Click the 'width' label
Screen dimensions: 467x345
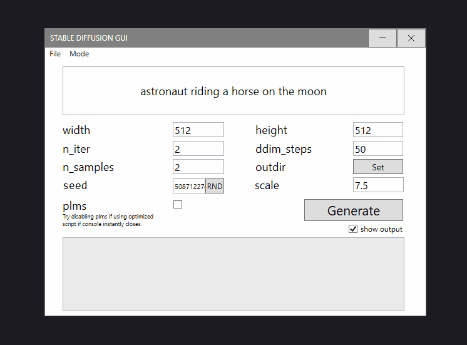click(x=76, y=130)
